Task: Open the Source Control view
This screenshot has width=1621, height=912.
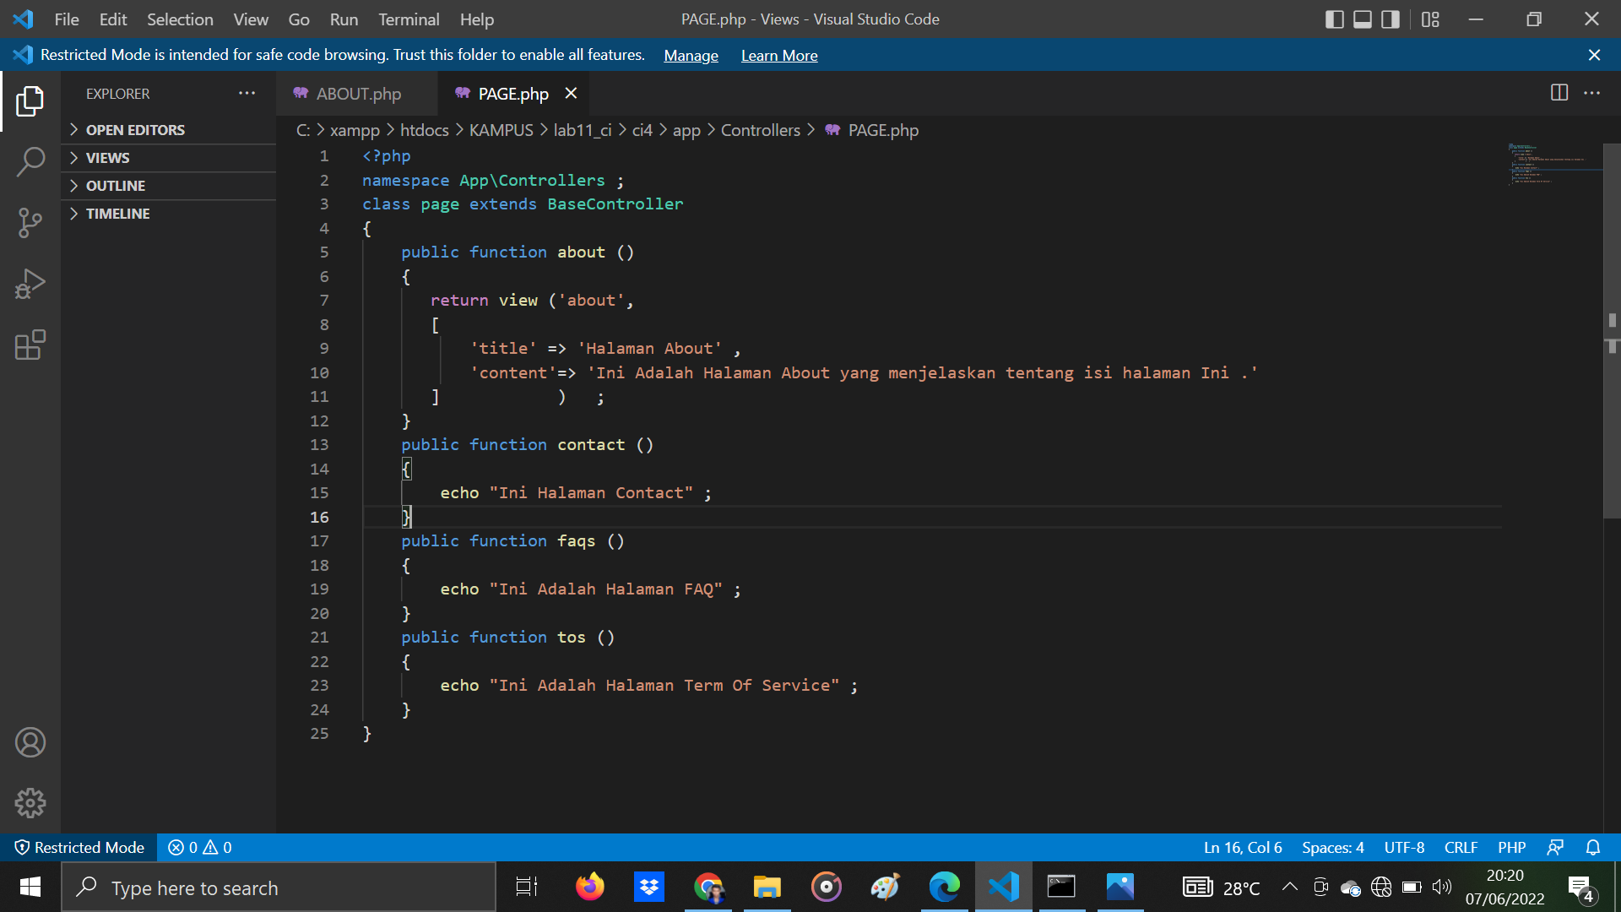Action: (x=30, y=222)
